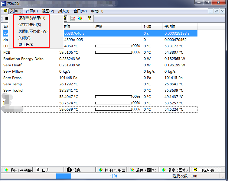228x181 pixels.
Task: Minimize the inner document window
Action: click(x=210, y=11)
